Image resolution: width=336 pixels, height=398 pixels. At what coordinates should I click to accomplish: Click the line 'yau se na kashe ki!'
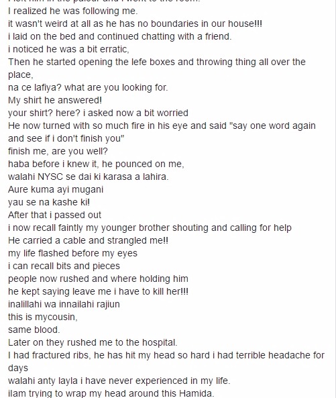(49, 202)
